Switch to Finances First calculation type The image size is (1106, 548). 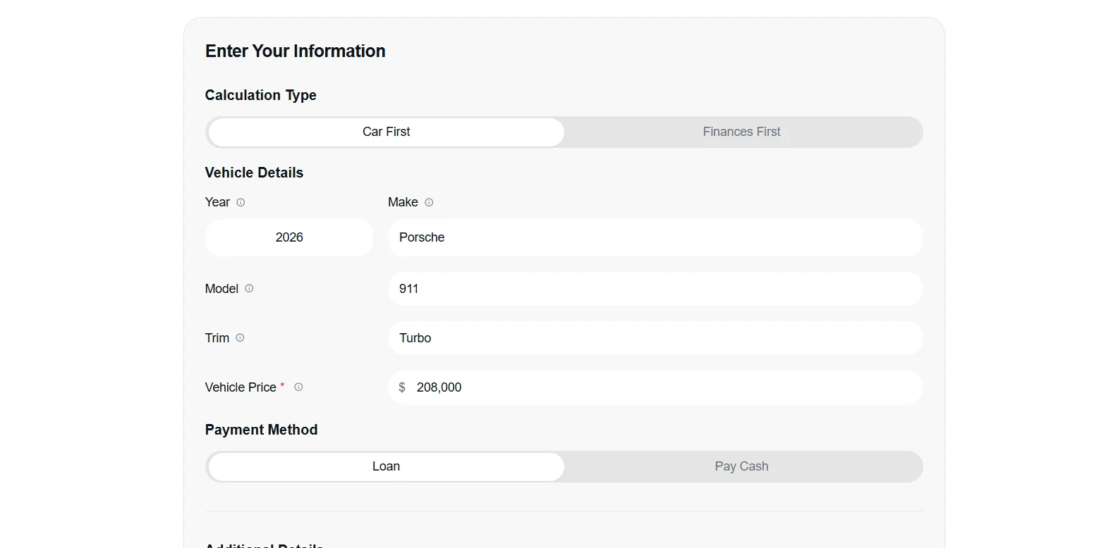pyautogui.click(x=742, y=132)
